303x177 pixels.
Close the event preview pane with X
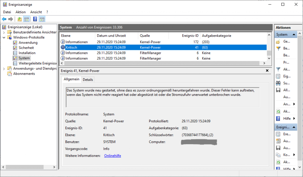tap(267, 71)
